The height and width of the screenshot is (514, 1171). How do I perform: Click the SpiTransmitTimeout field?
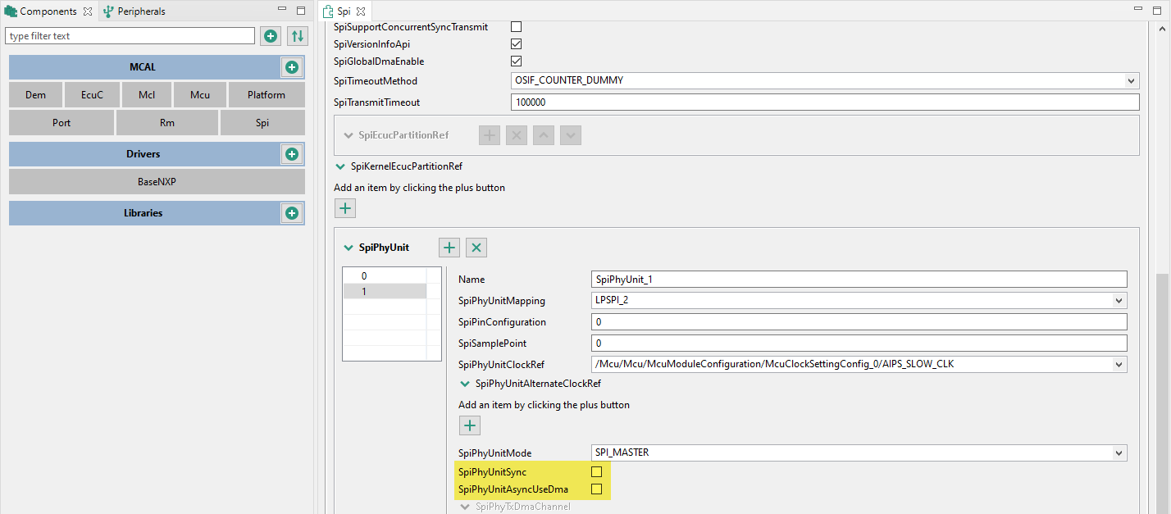[825, 102]
